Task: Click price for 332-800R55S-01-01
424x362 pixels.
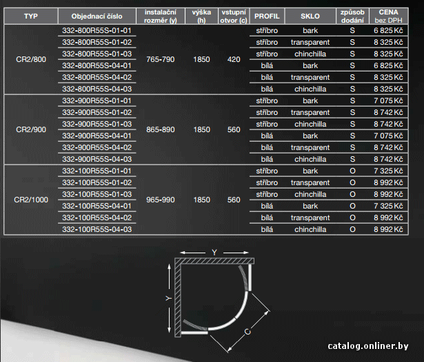Action: (x=388, y=30)
